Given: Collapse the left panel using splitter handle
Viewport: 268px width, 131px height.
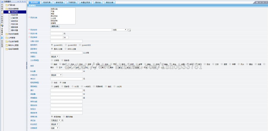Looking at the screenshot, I should 27,65.
